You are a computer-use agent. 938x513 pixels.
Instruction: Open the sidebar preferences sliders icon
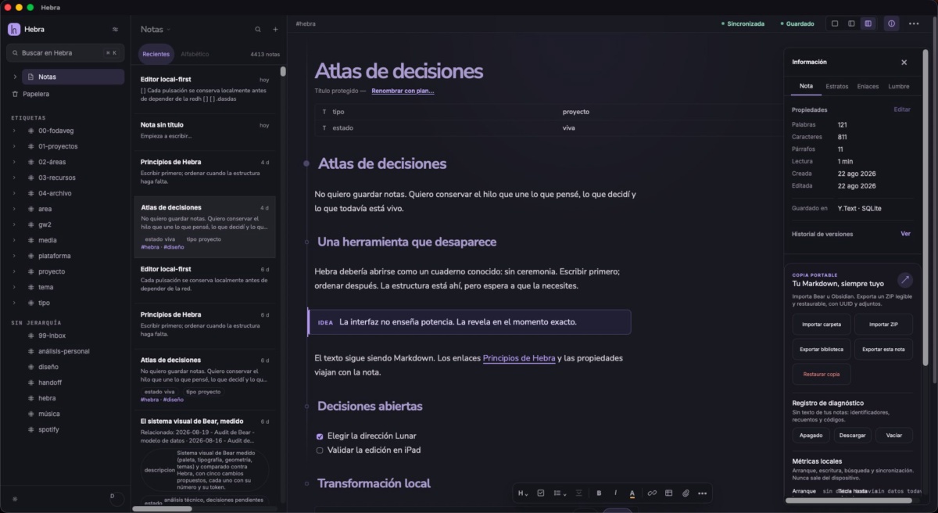tap(115, 29)
